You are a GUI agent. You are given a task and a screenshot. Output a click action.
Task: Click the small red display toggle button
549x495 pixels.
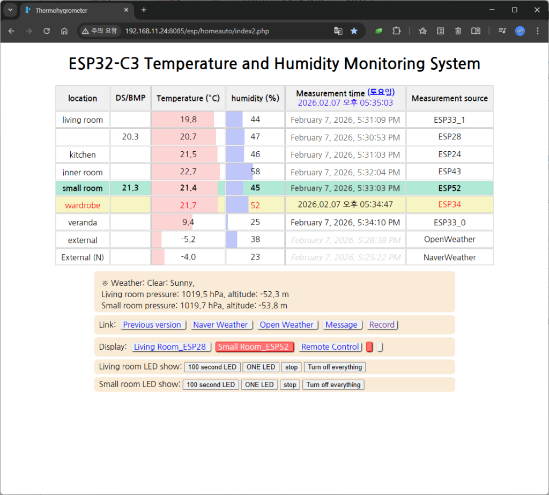pyautogui.click(x=369, y=347)
